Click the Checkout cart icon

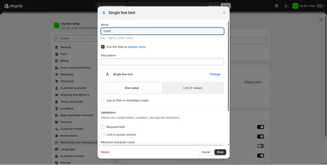click(56, 81)
